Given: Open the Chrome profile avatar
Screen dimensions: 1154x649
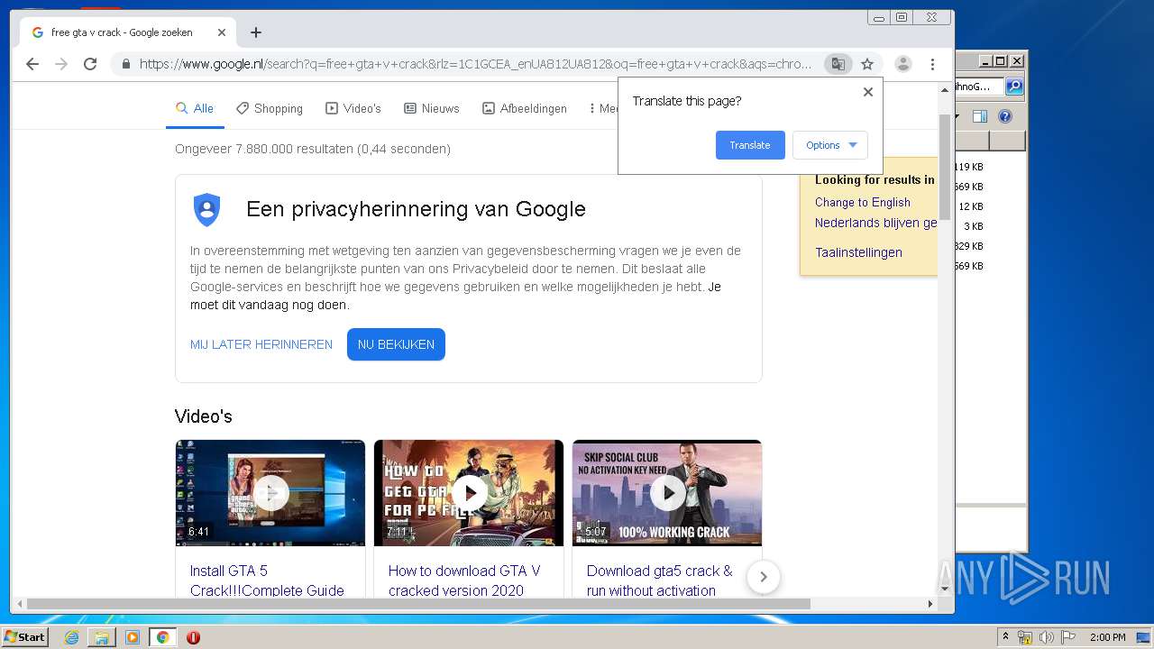Looking at the screenshot, I should point(902,64).
